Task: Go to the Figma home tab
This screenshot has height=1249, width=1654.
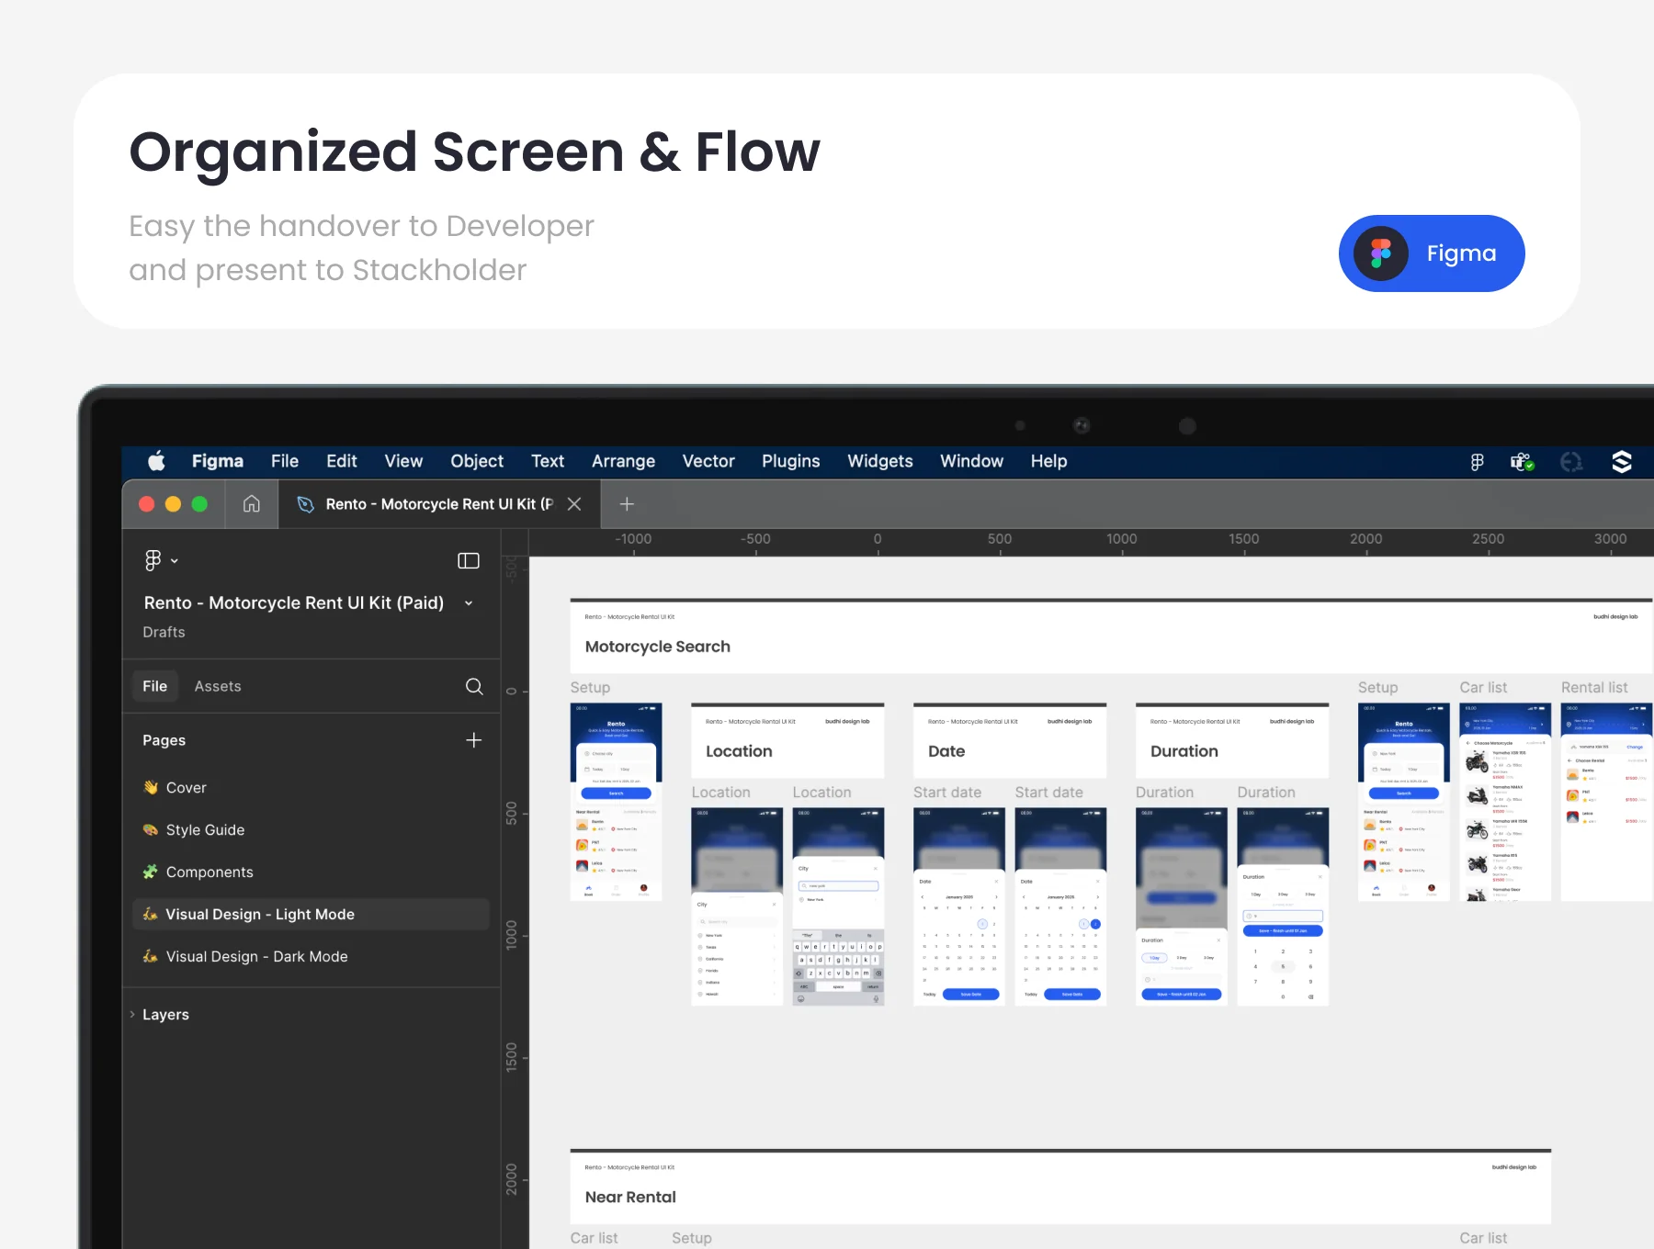Action: [x=252, y=504]
